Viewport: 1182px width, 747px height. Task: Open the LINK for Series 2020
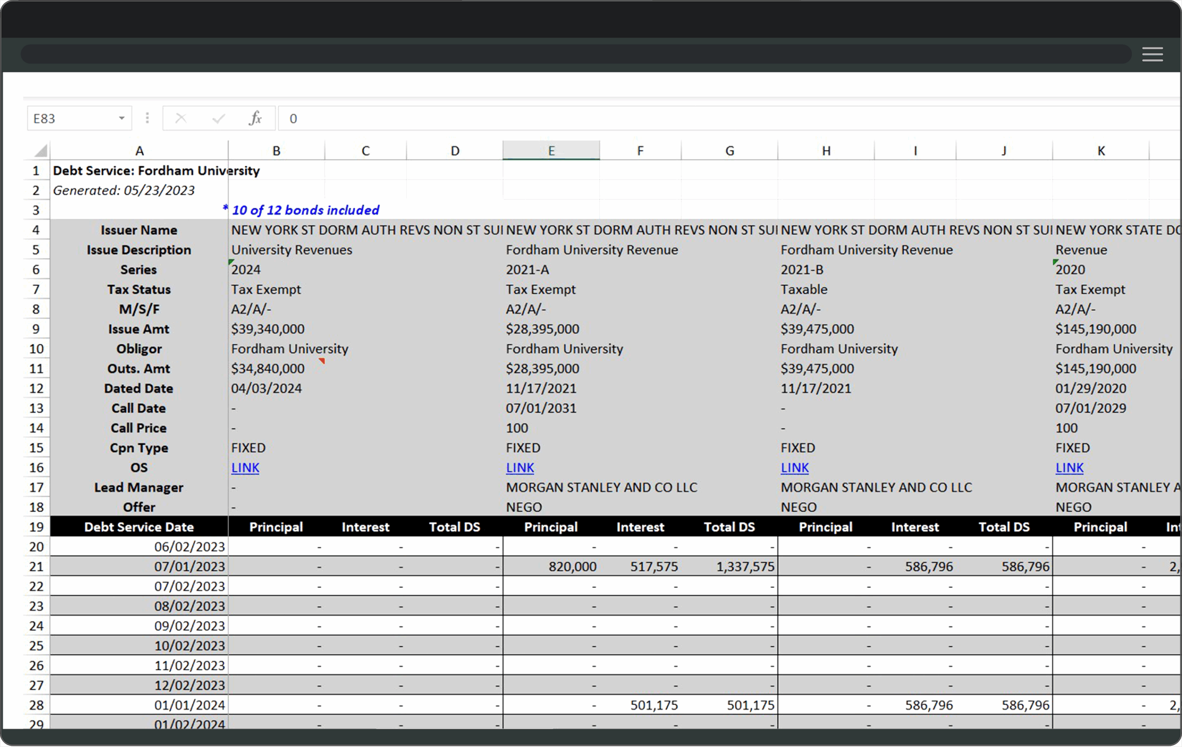click(1070, 468)
